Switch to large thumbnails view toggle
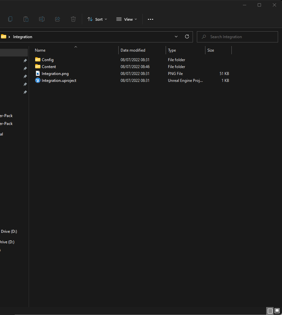The height and width of the screenshot is (315, 282). point(277,311)
